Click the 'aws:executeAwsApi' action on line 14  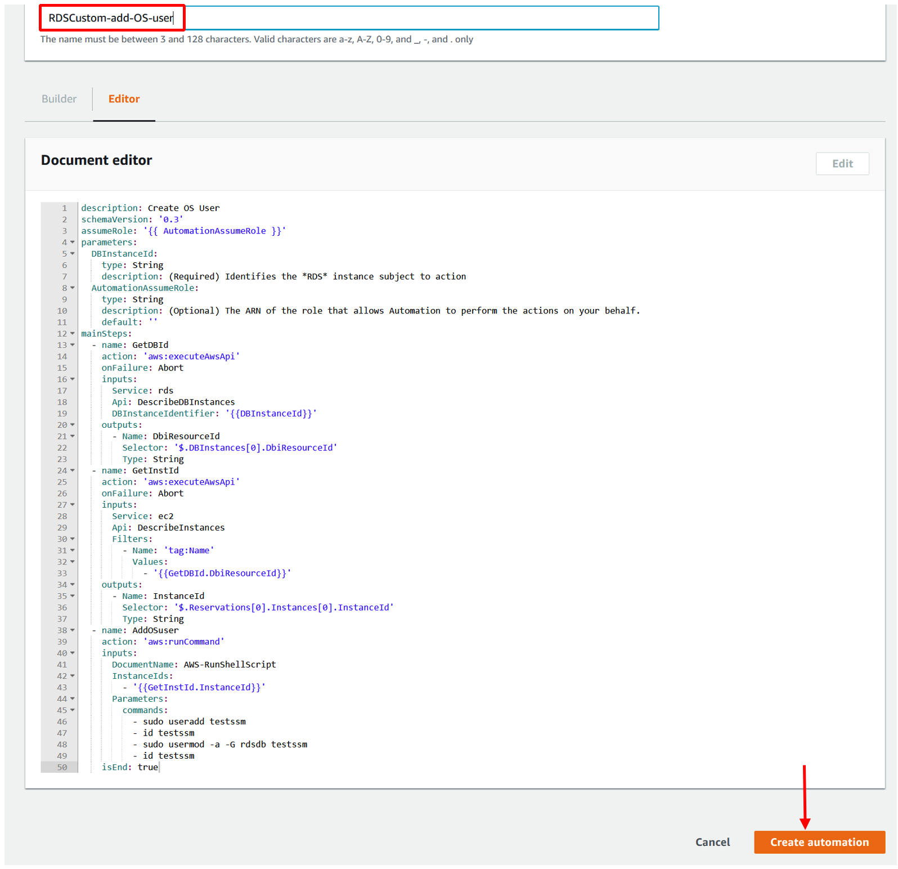[171, 356]
